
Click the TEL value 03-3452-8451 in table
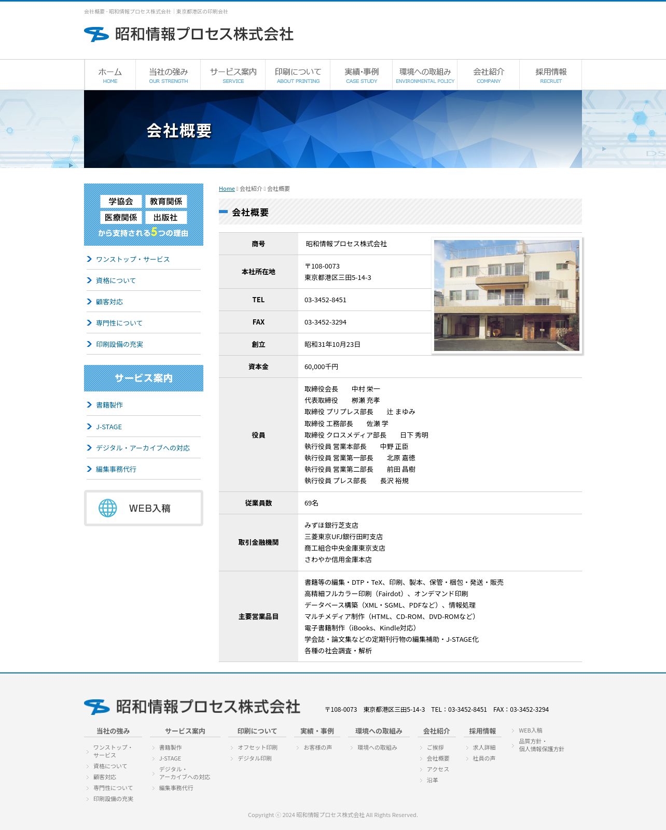tap(325, 300)
